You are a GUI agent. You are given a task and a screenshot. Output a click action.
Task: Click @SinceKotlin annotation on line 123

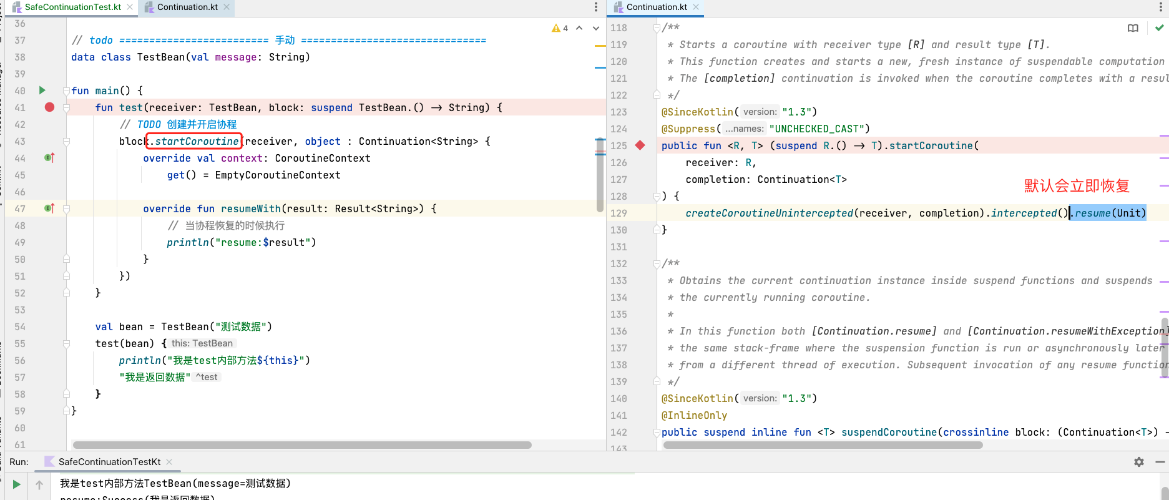pyautogui.click(x=697, y=112)
